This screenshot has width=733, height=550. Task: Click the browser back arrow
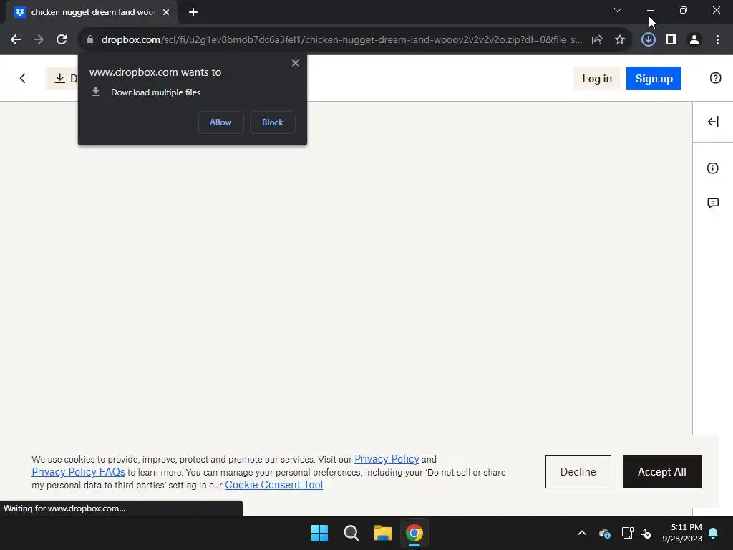pos(16,40)
